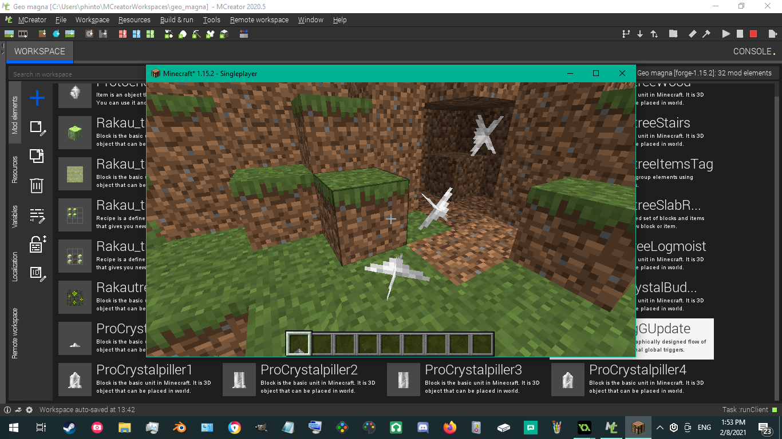The image size is (782, 439).
Task: Open the Remote workspace menu
Action: (259, 19)
